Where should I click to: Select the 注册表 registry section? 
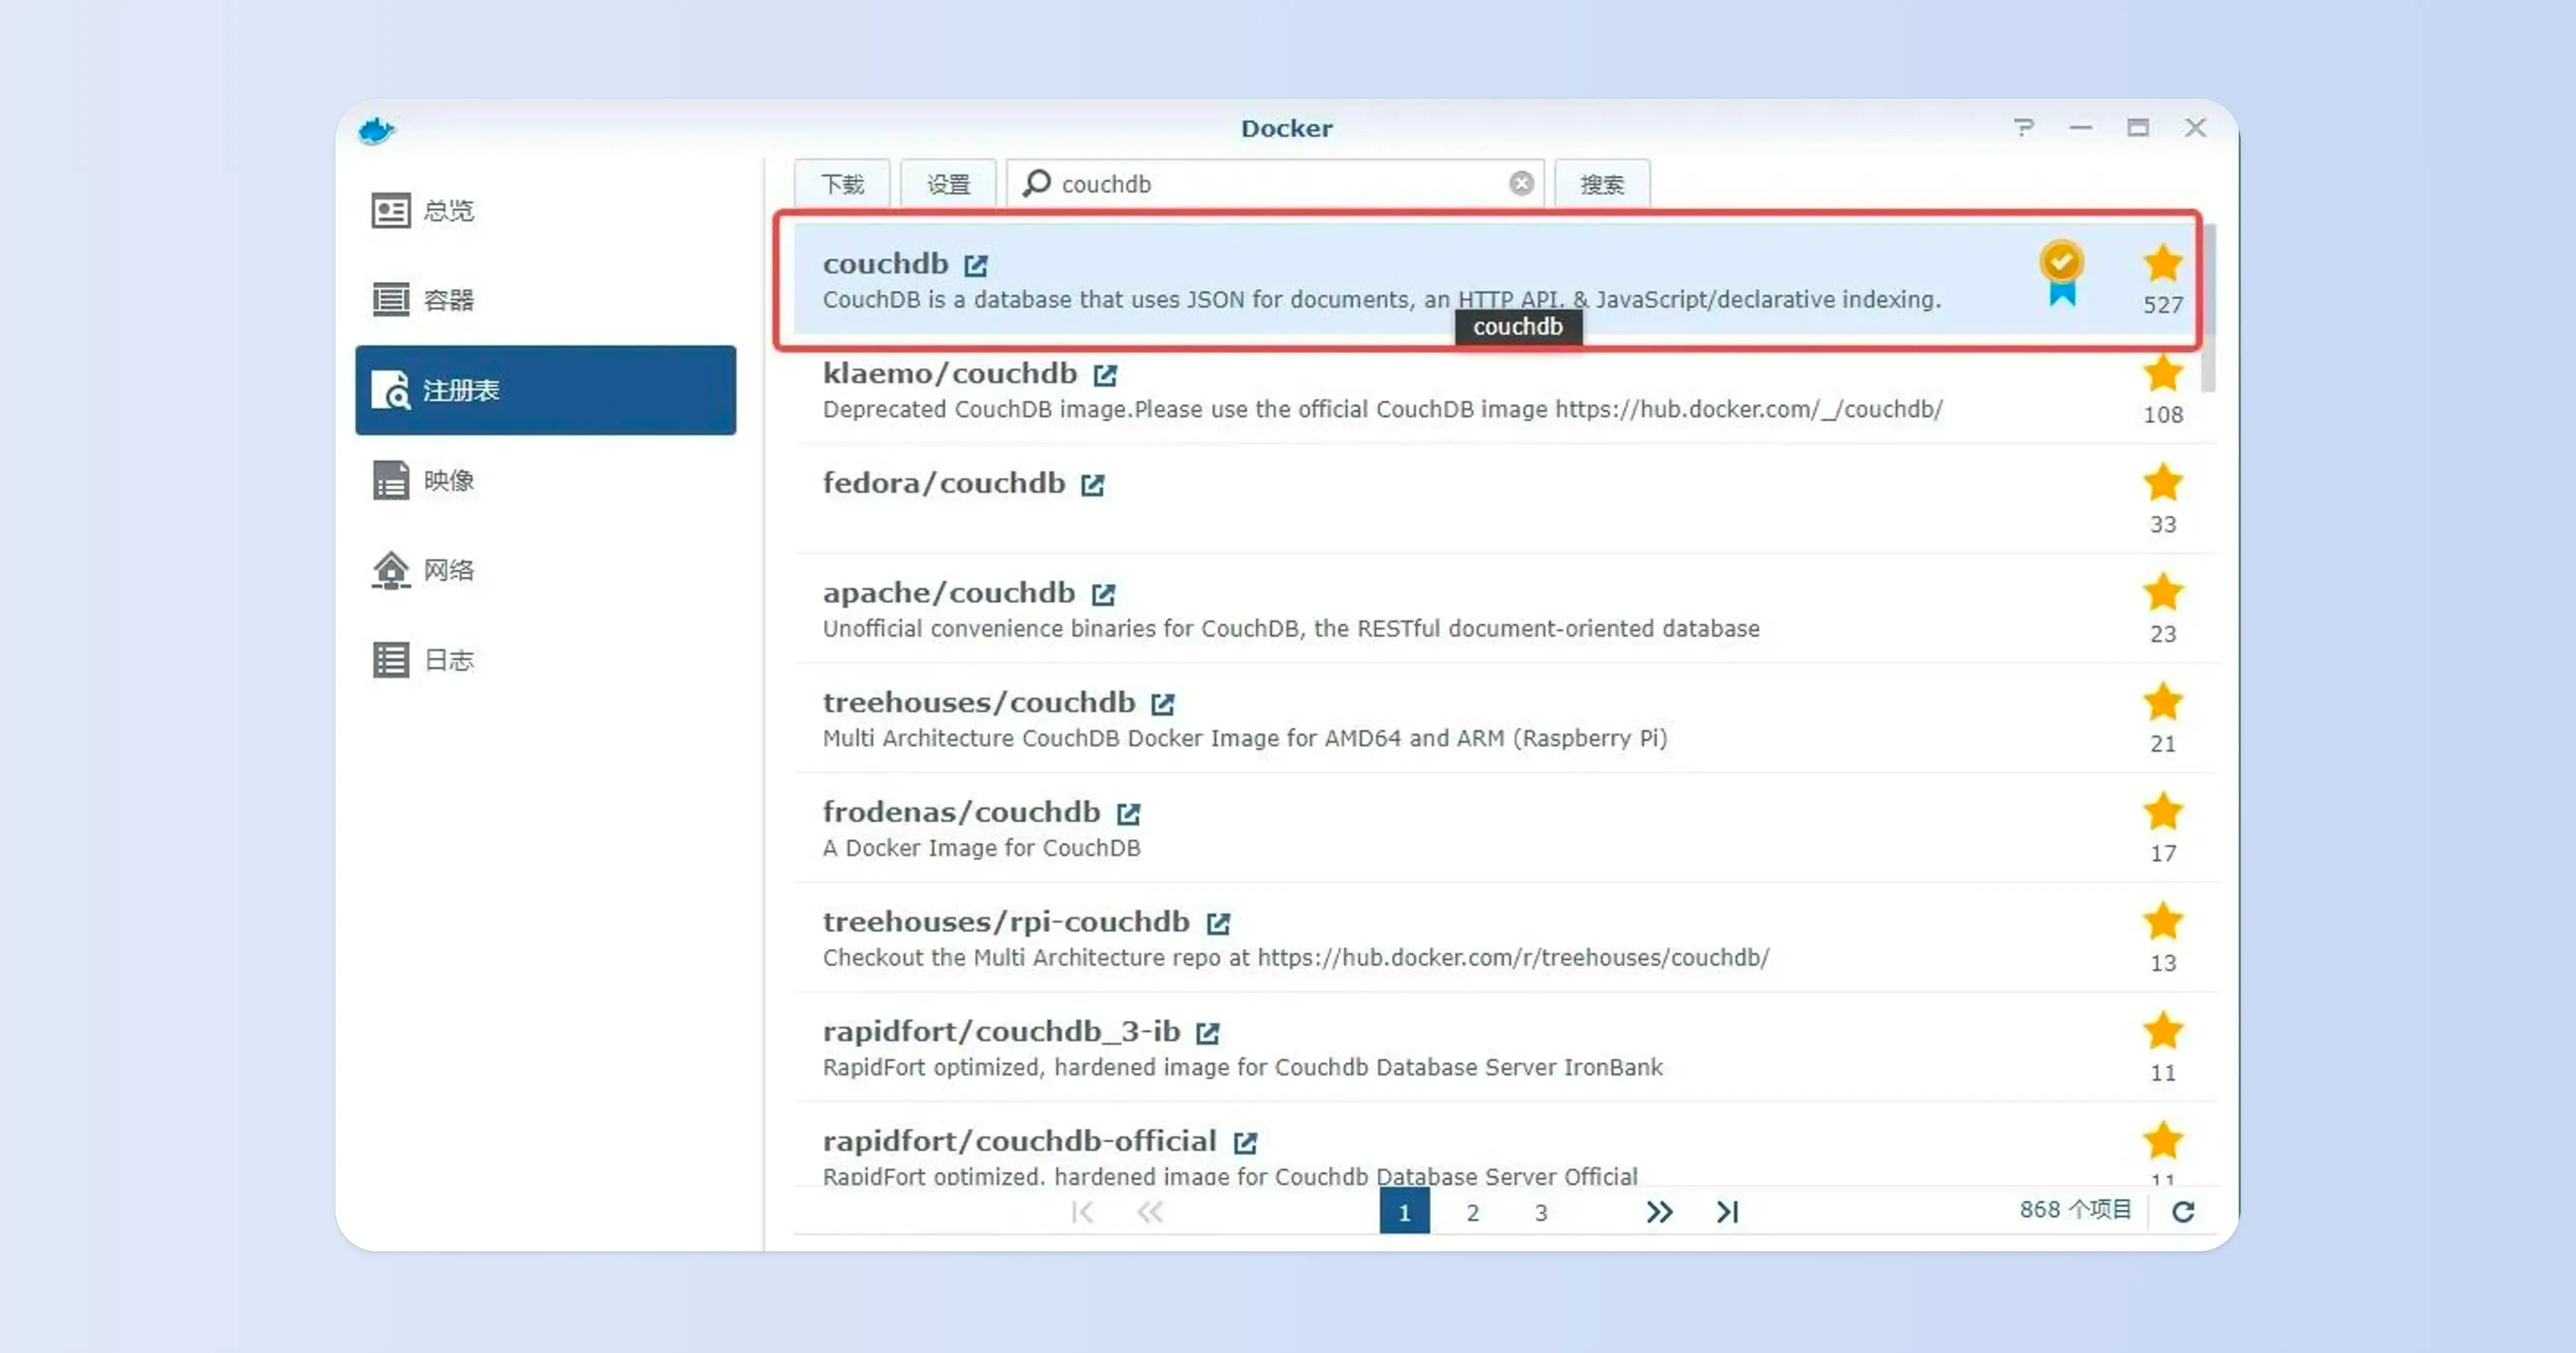click(545, 389)
